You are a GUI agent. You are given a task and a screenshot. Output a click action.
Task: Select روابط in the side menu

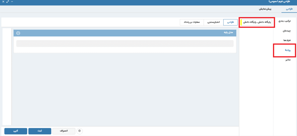click(x=287, y=50)
